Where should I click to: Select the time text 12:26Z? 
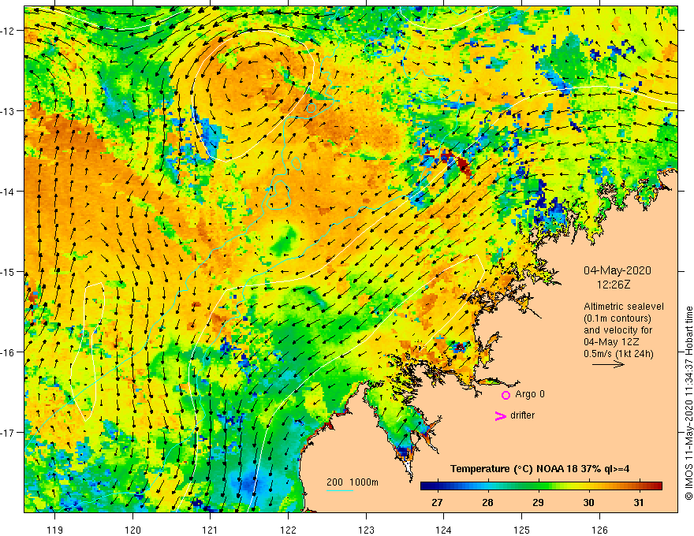[x=613, y=285]
